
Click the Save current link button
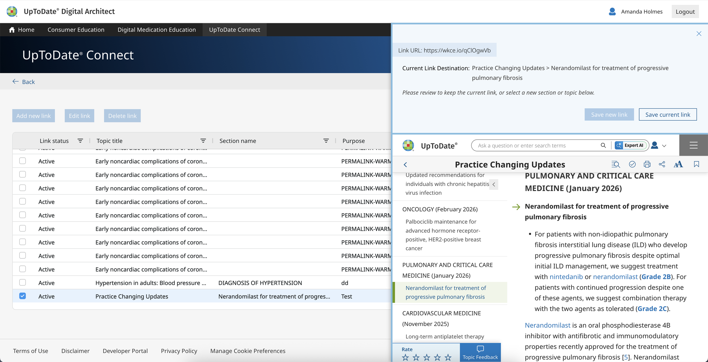coord(668,115)
